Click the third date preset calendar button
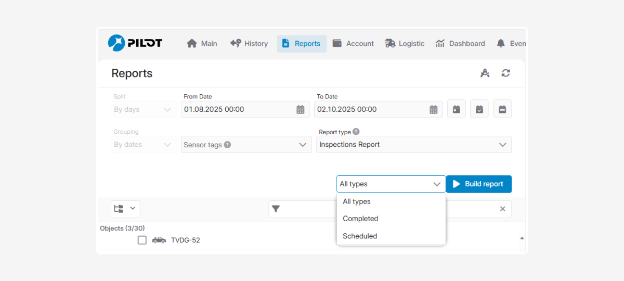Screen dimensions: 624x281 502,109
